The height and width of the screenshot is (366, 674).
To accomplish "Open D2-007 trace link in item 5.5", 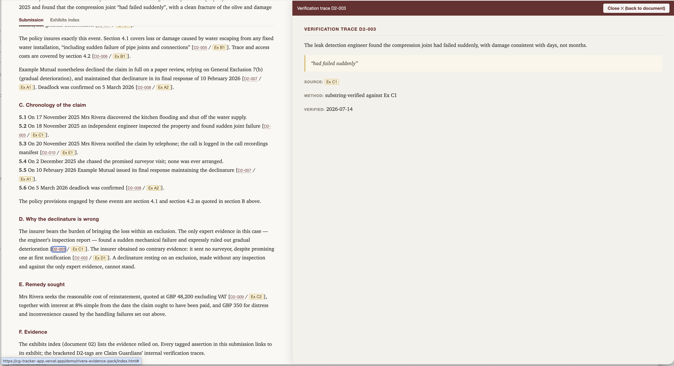I will 244,171.
